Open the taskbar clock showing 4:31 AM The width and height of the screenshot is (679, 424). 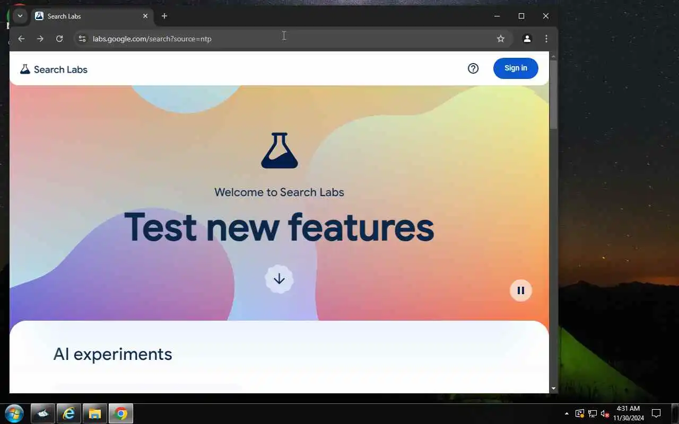tap(628, 413)
